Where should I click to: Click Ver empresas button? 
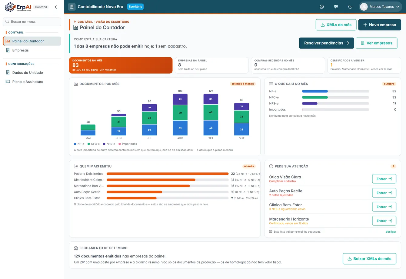coord(376,43)
